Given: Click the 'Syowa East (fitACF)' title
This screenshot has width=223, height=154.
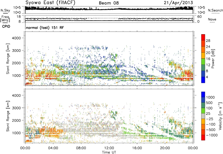Looking at the screenshot, I should pos(50,3).
